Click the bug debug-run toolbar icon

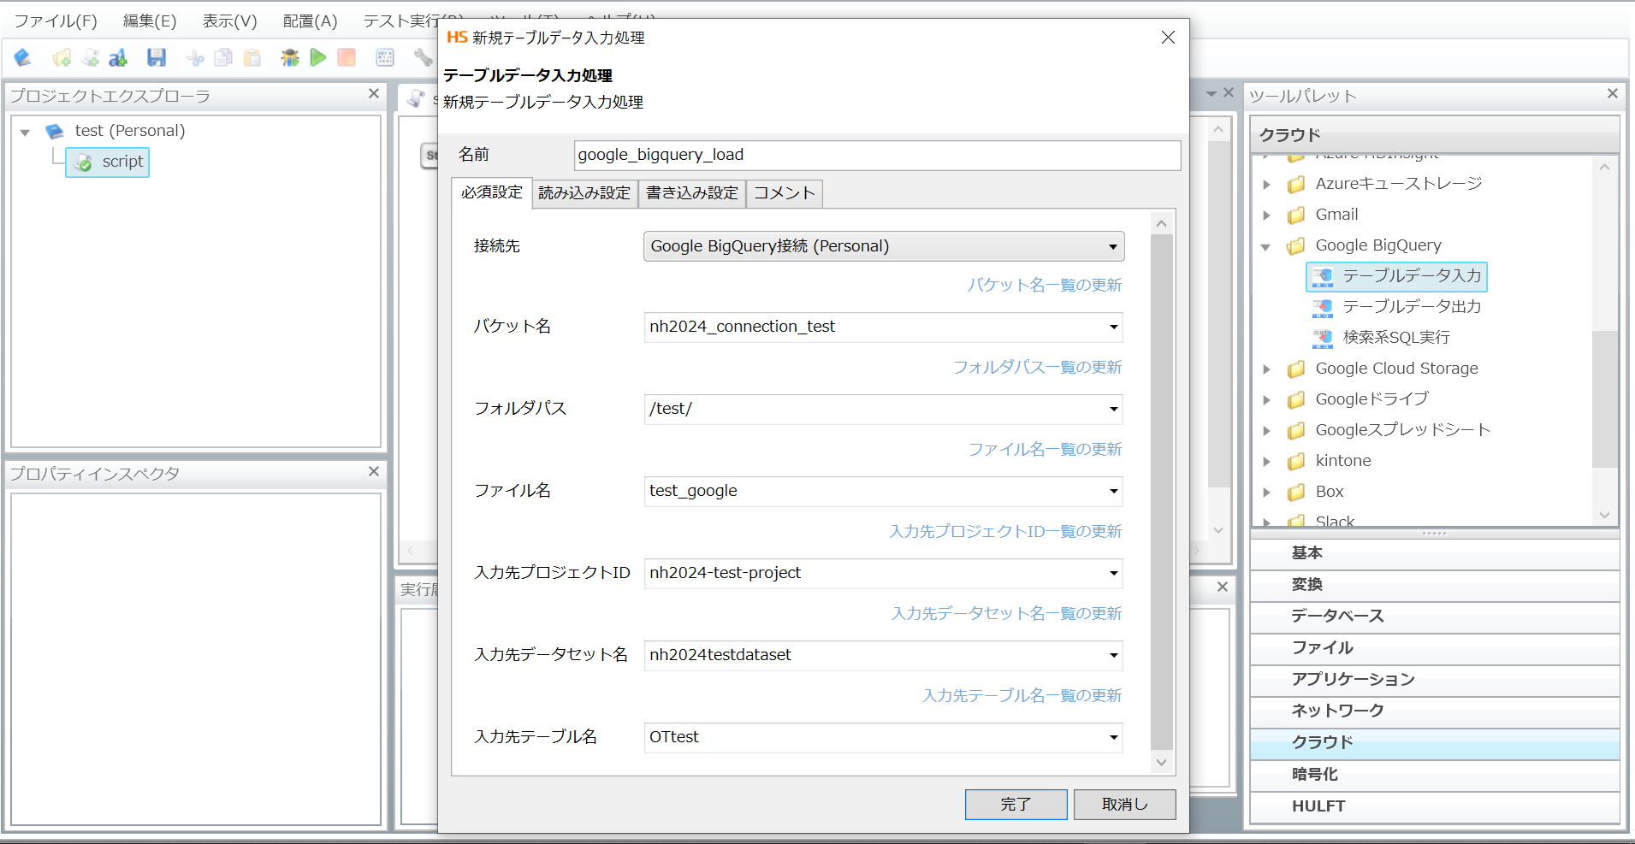pos(290,57)
